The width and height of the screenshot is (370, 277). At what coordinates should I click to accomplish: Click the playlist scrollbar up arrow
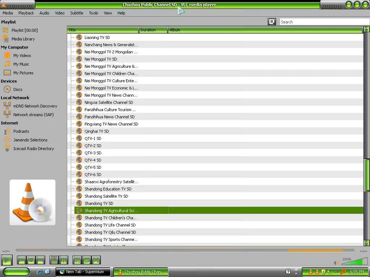(x=366, y=29)
